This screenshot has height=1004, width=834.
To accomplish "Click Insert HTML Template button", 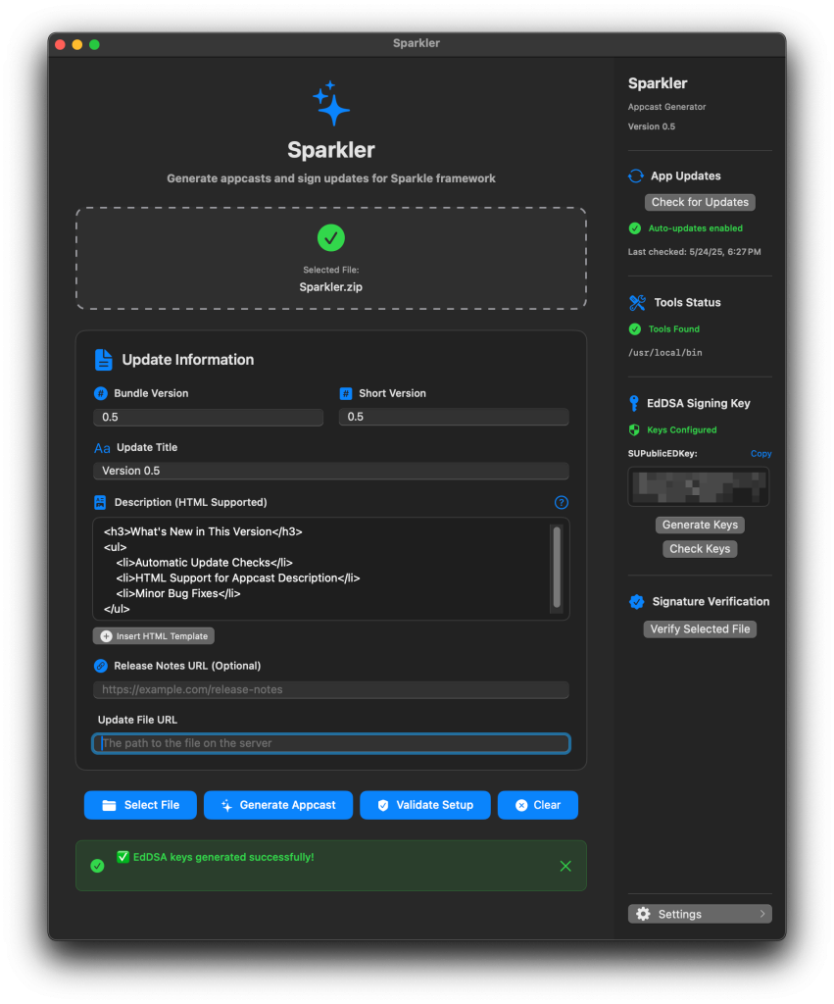I will point(154,635).
